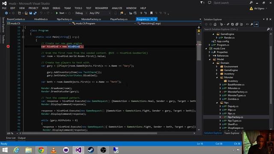
Task: Click the Start debugging button
Action: coord(60,13)
